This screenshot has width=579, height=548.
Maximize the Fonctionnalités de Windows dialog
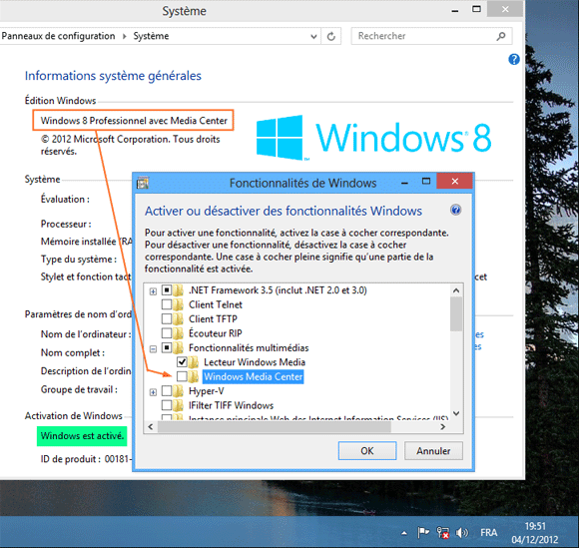click(x=426, y=182)
